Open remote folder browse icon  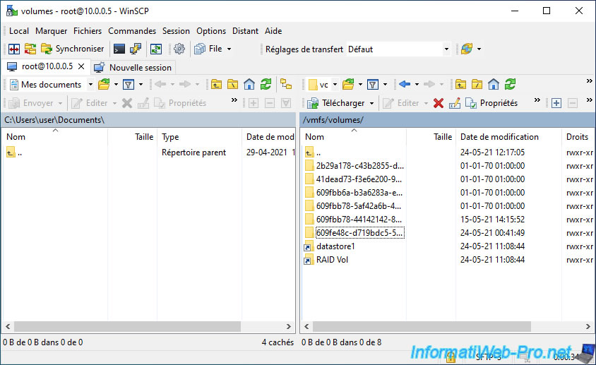[348, 85]
